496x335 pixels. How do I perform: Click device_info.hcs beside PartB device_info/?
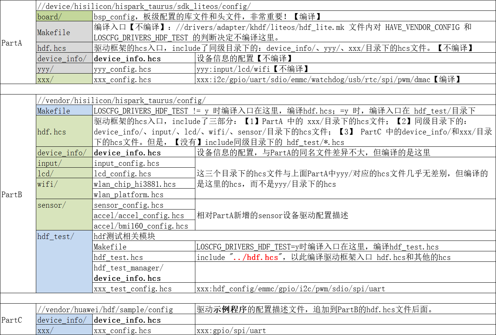(x=144, y=152)
